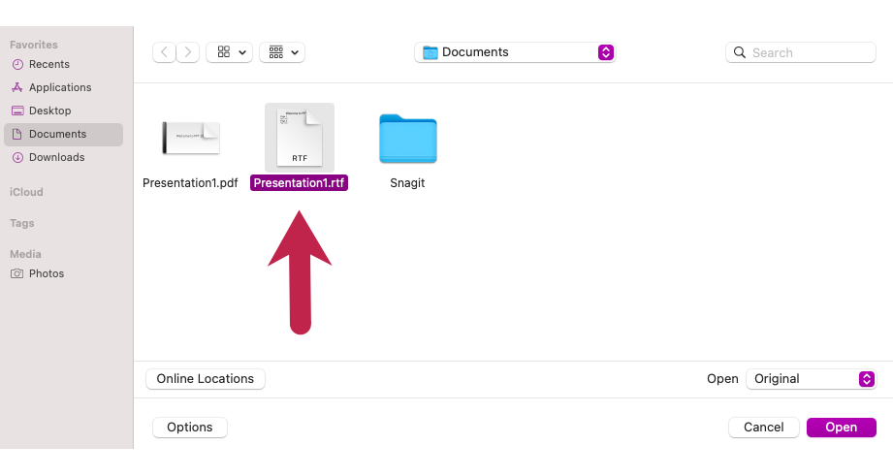Open Recents in the sidebar
The height and width of the screenshot is (476, 893).
click(63, 64)
